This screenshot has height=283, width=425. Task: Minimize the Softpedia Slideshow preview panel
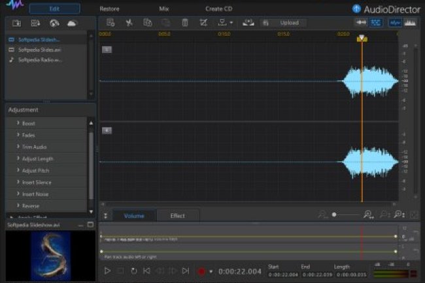[x=80, y=225]
